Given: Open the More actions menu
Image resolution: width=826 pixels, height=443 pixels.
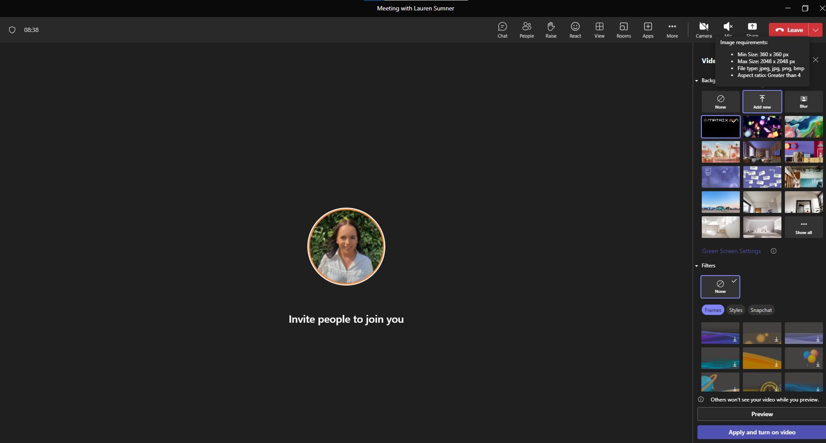Looking at the screenshot, I should click(x=671, y=29).
